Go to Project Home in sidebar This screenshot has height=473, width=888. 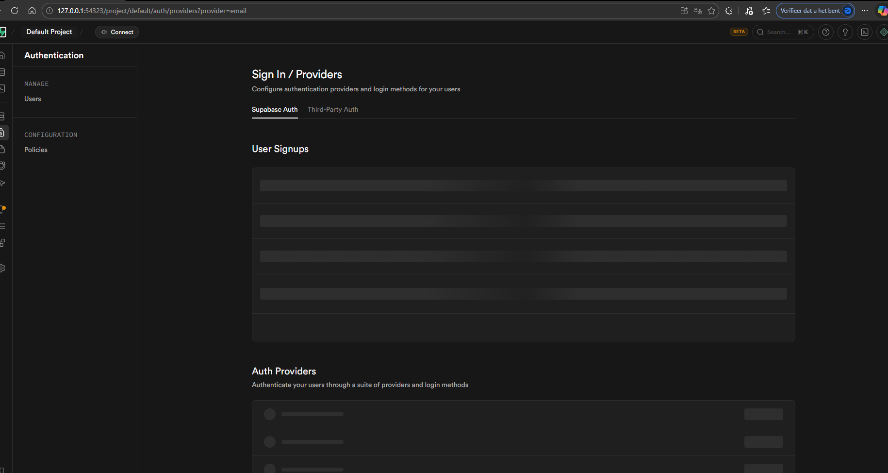(2, 55)
